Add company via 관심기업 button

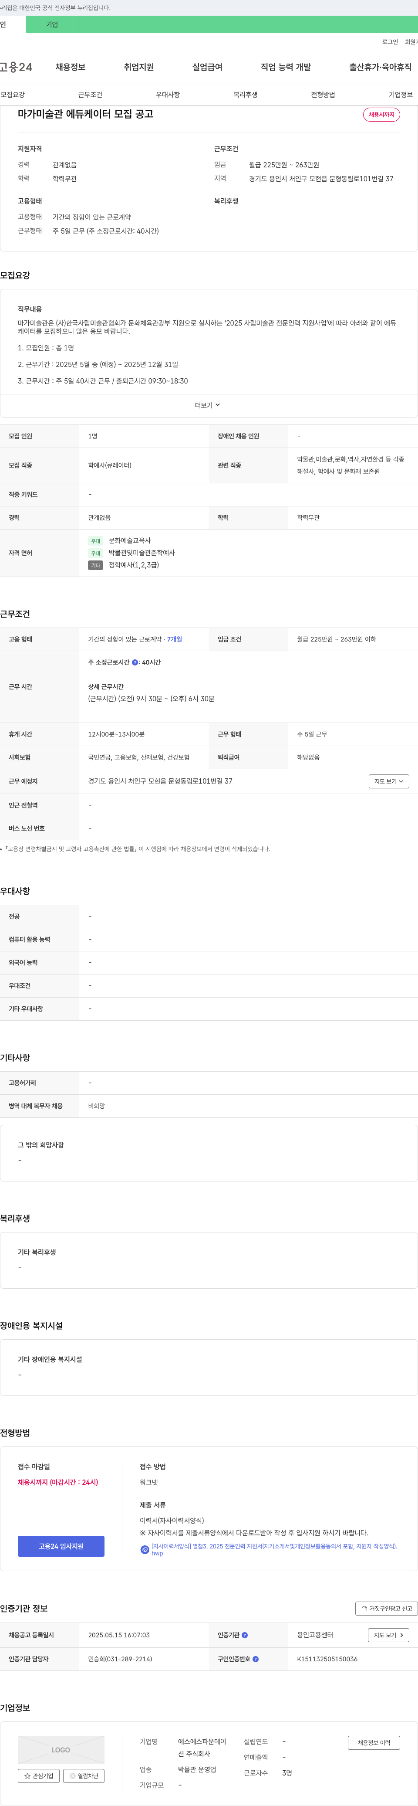[x=38, y=1775]
